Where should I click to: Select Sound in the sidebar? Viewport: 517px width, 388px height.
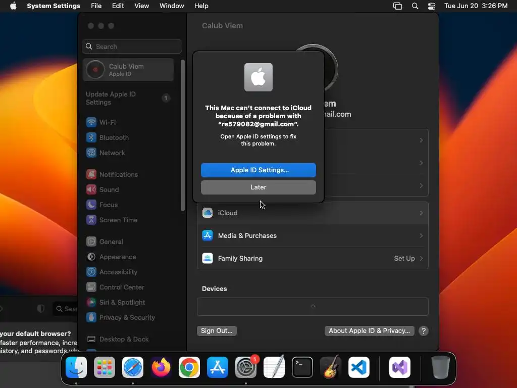102,190
